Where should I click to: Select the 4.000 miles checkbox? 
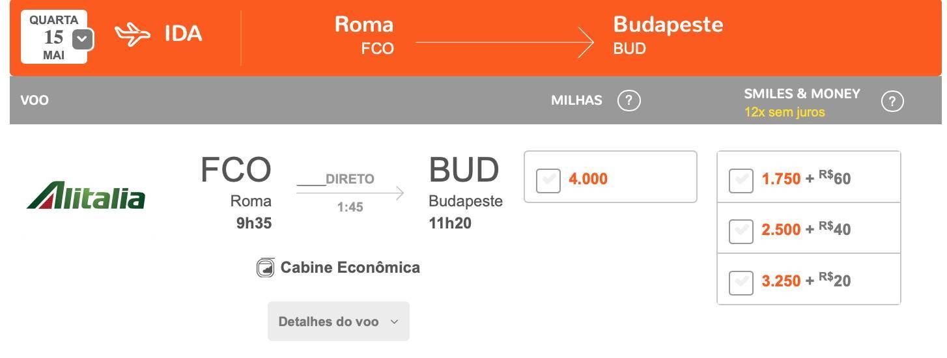(x=548, y=180)
